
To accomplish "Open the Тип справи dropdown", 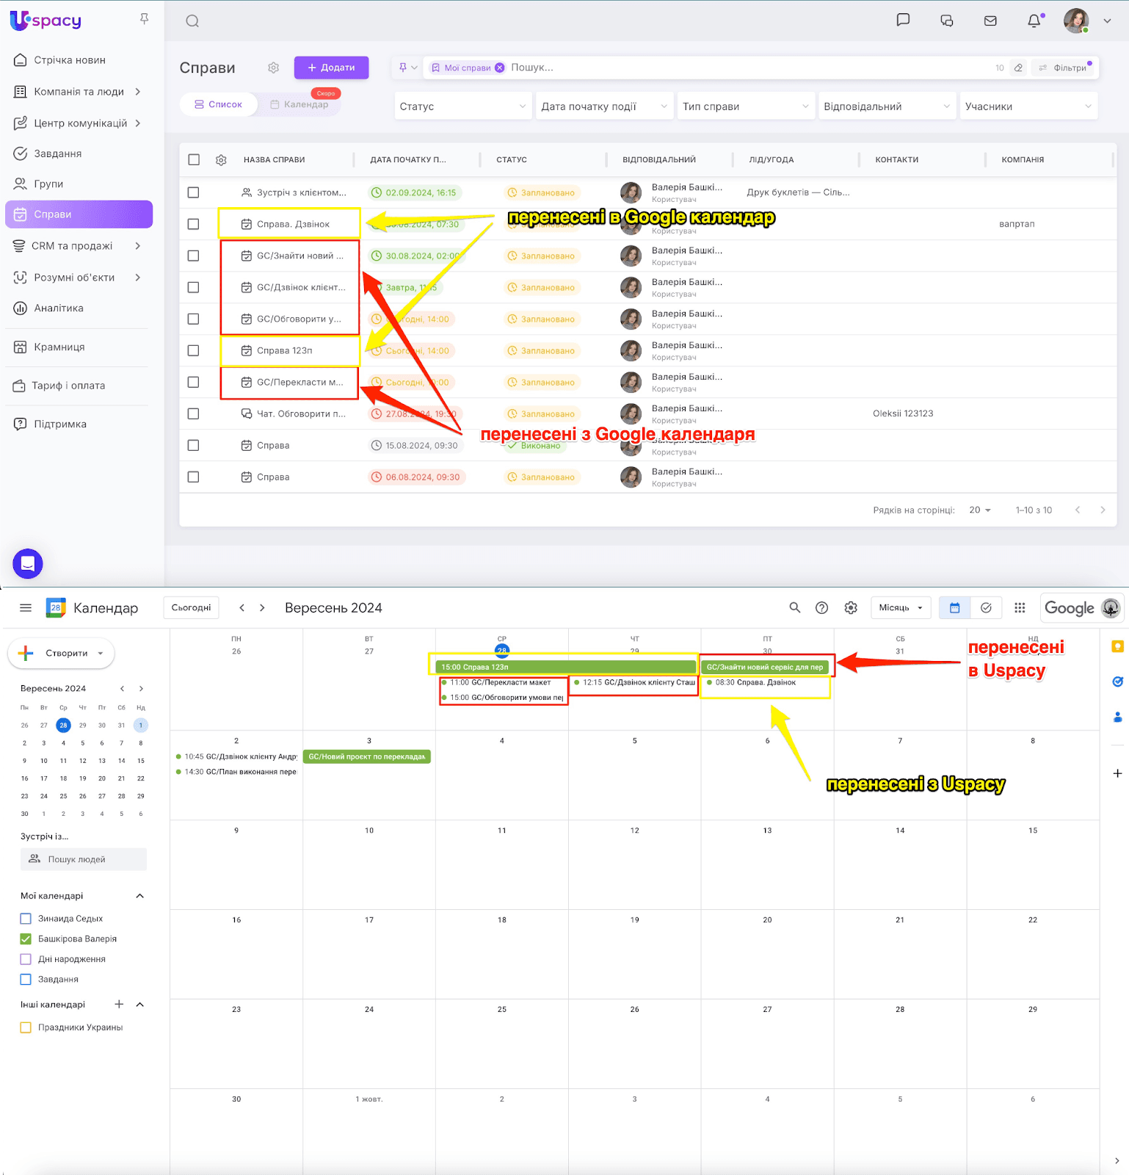I will pos(746,106).
